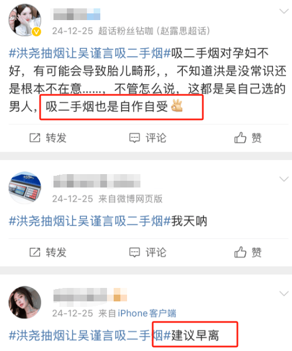The image size is (292, 351).
Task: Open third poster's avatar profile
Action: pyautogui.click(x=25, y=302)
